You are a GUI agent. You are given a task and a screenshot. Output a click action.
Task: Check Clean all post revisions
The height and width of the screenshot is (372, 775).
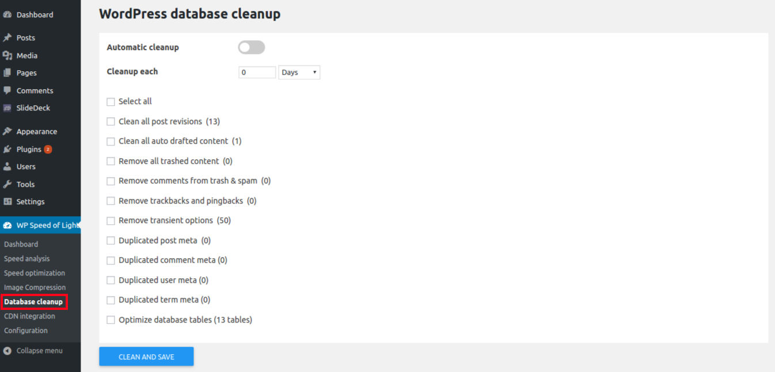click(111, 122)
